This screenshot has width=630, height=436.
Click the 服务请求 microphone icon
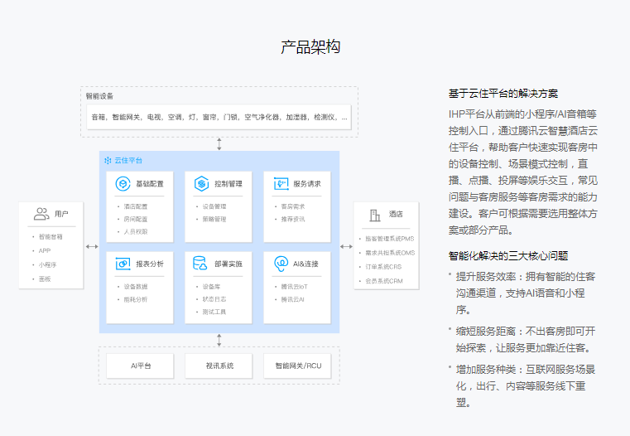pos(281,184)
